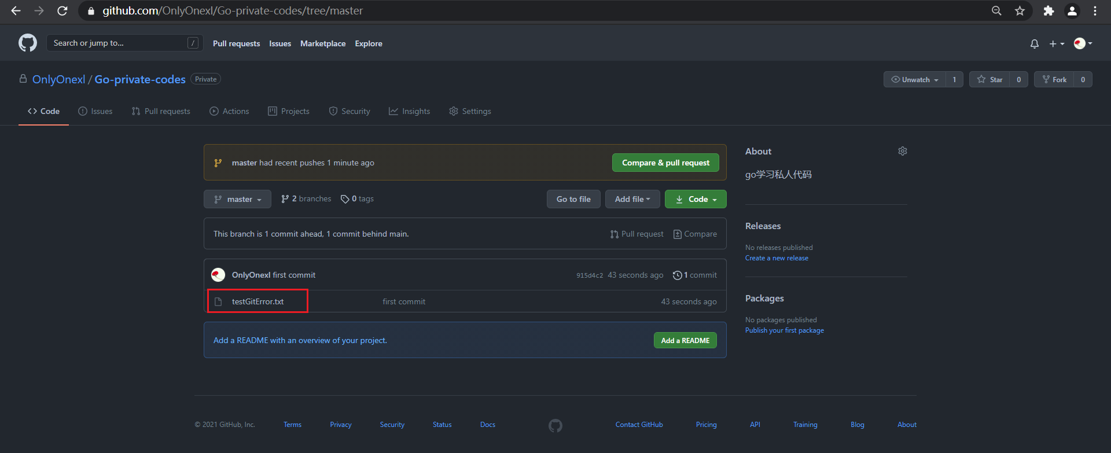This screenshot has width=1111, height=453.
Task: Click the Add a README button
Action: [685, 340]
